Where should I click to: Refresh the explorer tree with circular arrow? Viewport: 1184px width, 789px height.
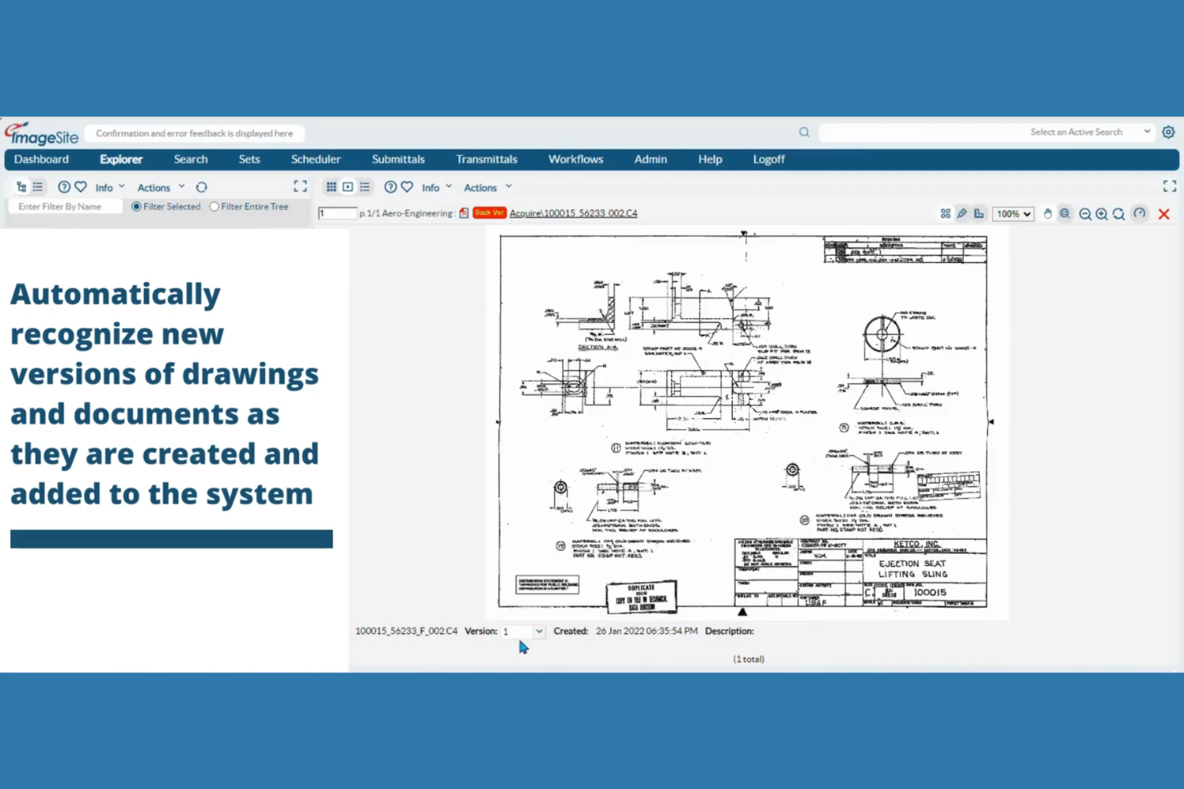202,186
